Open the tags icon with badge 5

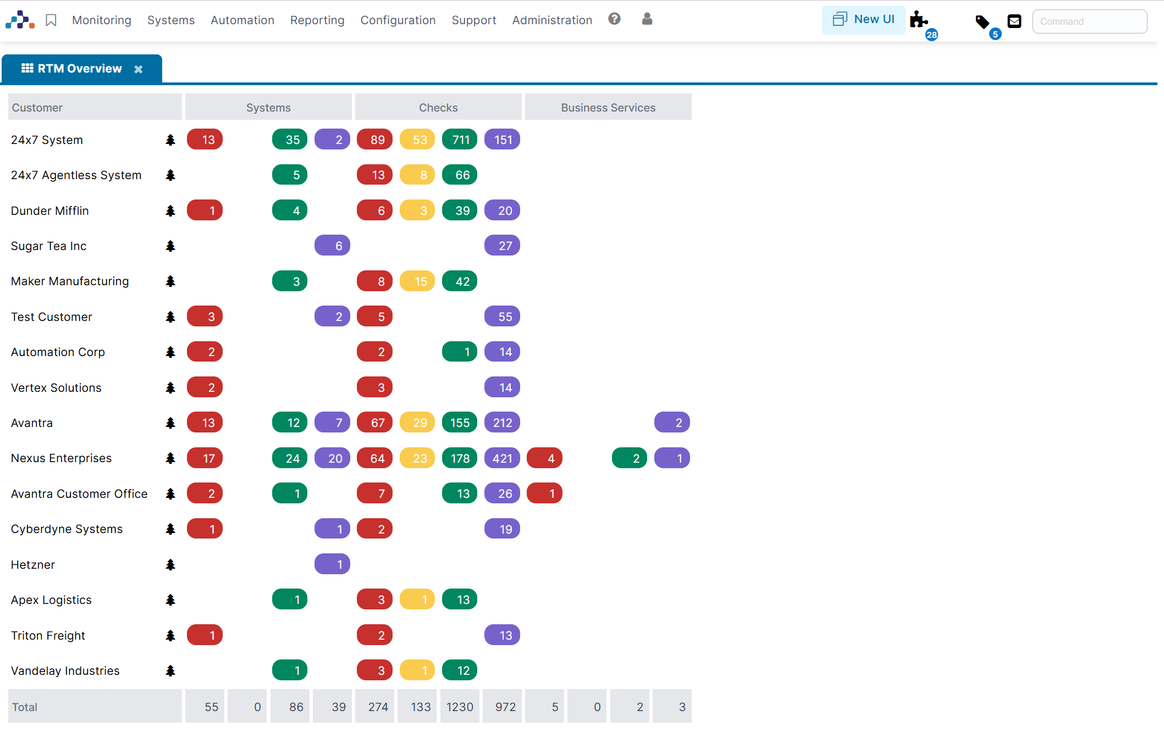983,22
